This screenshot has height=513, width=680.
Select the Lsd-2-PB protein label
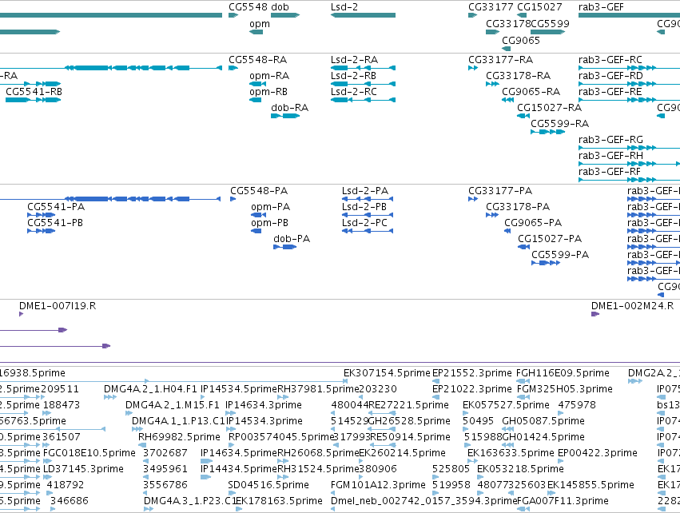point(364,207)
